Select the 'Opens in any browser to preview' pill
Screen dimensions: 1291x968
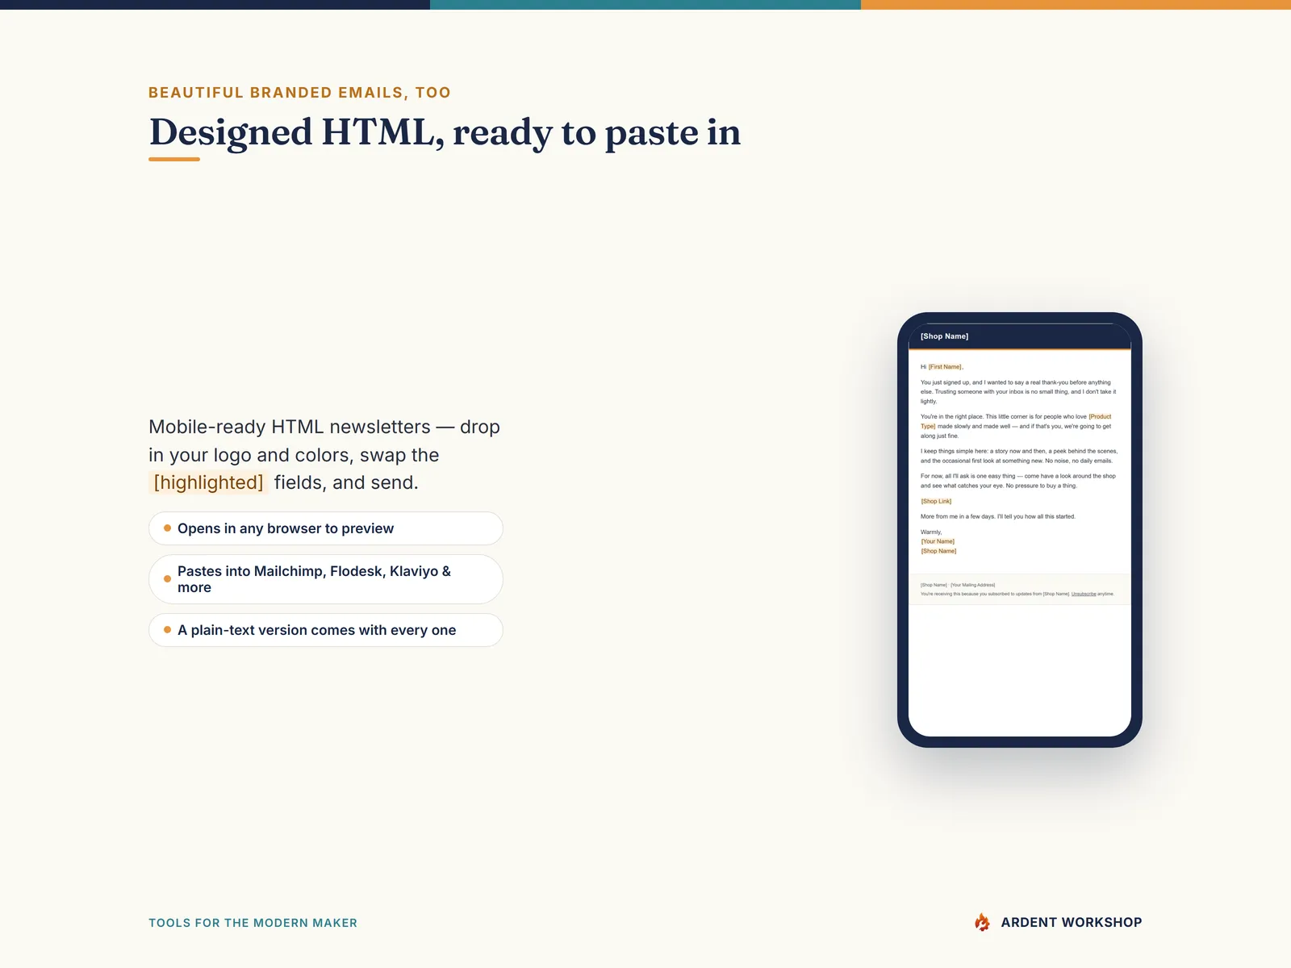click(x=326, y=528)
